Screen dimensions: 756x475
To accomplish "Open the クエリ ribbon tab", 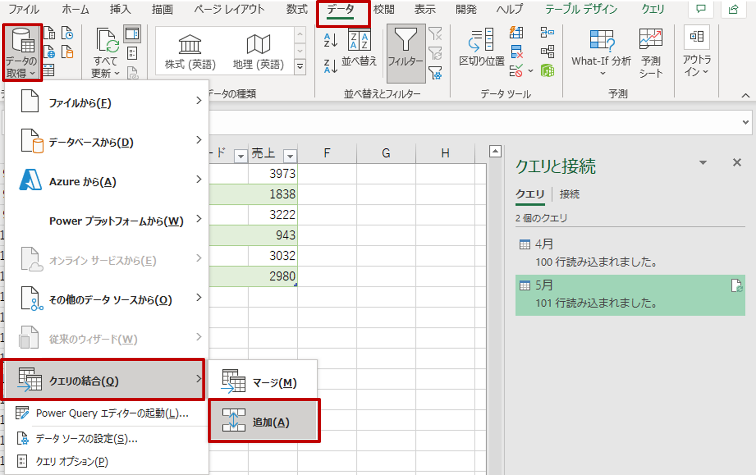I will click(x=653, y=9).
